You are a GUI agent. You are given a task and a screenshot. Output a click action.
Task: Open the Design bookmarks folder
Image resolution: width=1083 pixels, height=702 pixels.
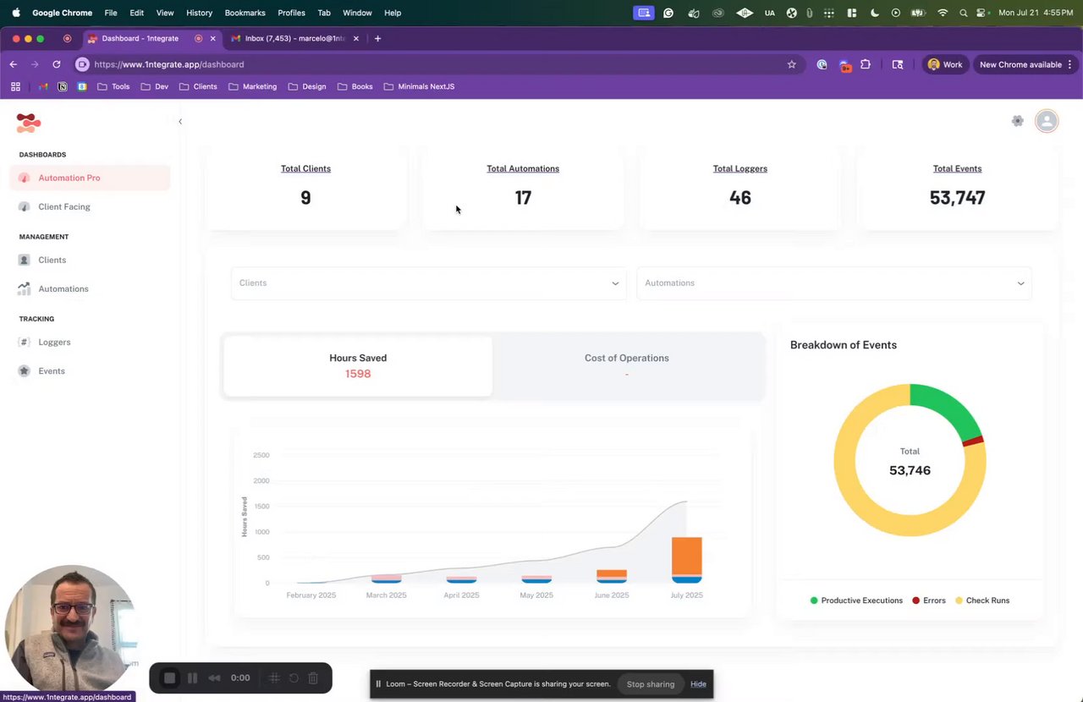click(x=306, y=86)
